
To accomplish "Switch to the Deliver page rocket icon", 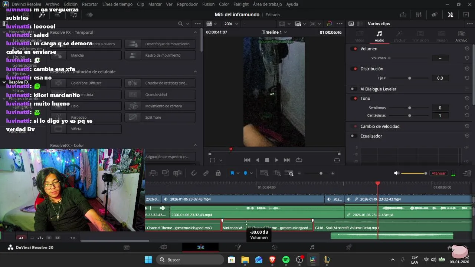I will [349, 247].
